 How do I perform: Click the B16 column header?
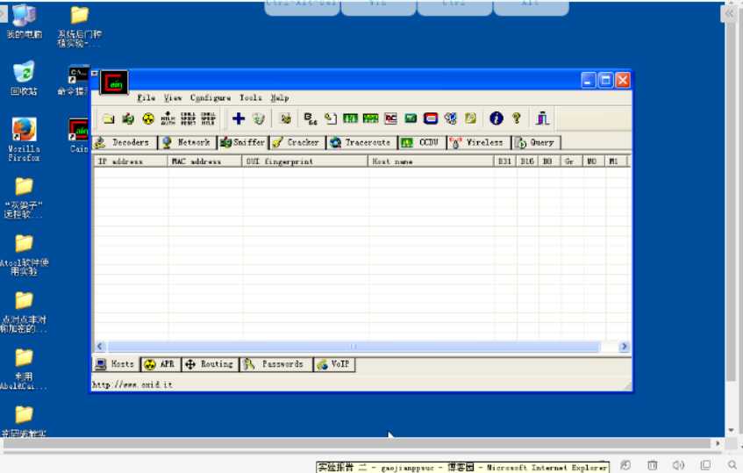pyautogui.click(x=527, y=161)
